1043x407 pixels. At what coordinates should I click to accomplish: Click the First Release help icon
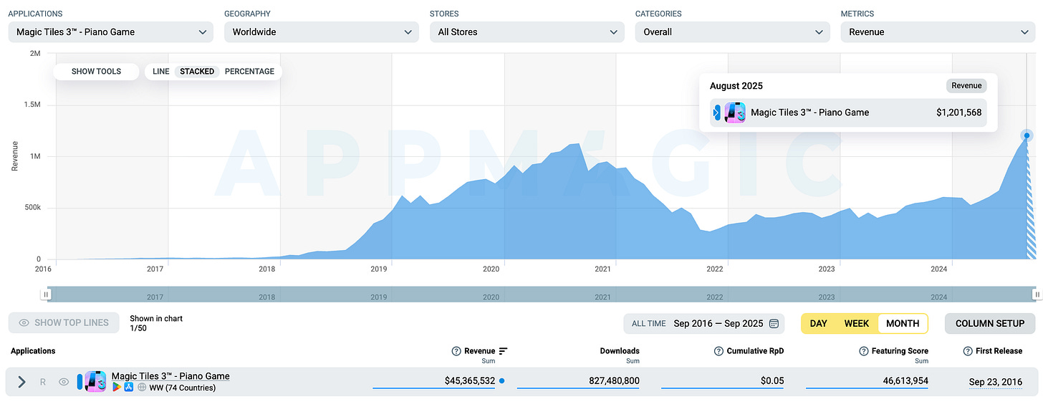(969, 351)
